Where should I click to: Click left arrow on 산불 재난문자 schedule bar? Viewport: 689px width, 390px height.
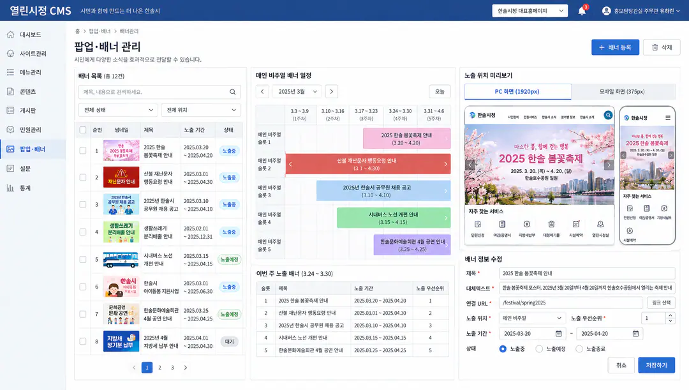coord(290,164)
